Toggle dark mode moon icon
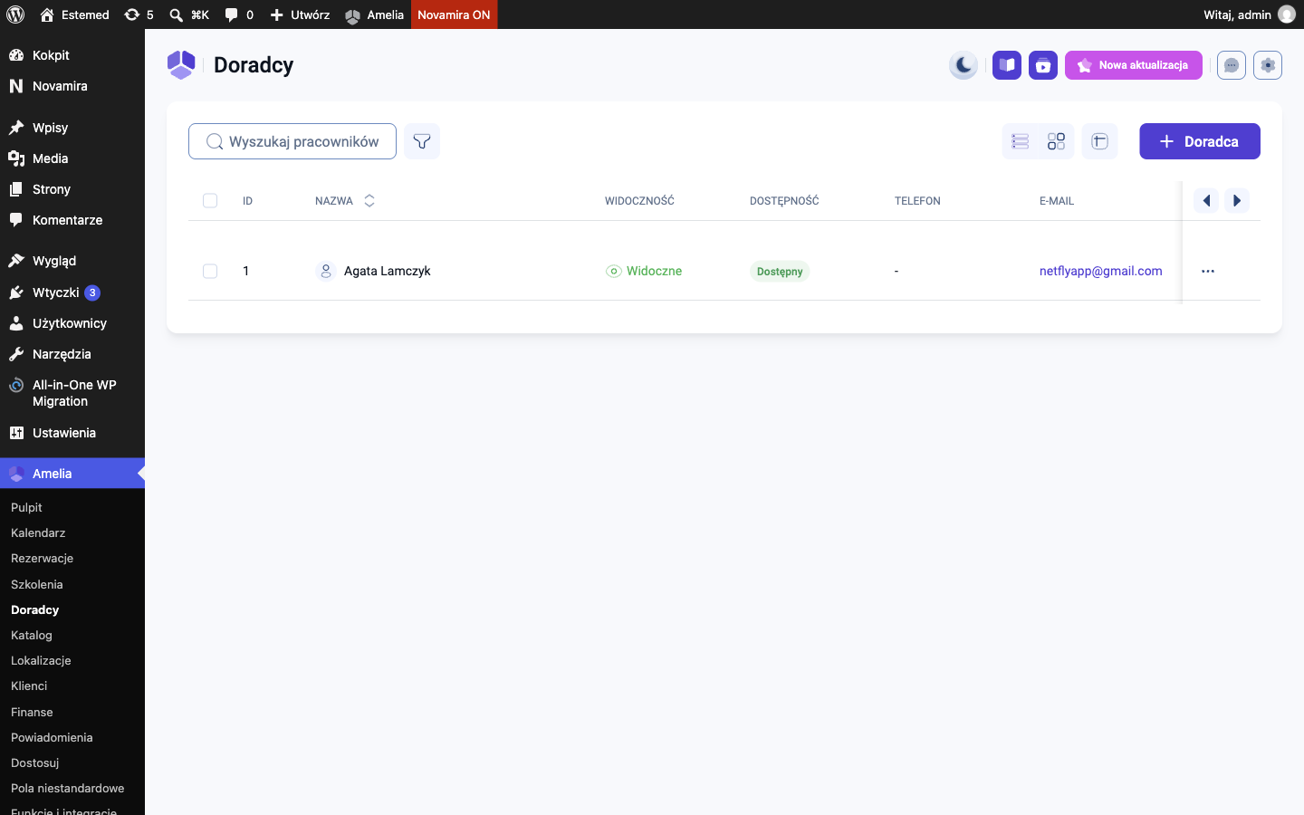Screen dimensions: 1304x815 (964, 65)
